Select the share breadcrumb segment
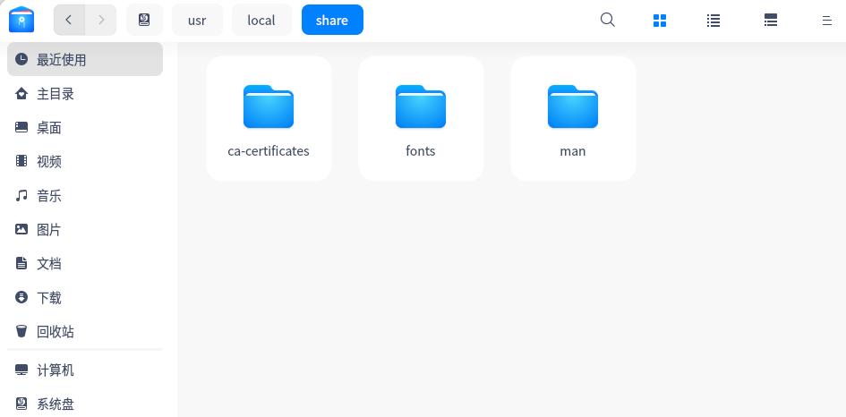Image resolution: width=846 pixels, height=417 pixels. [x=332, y=20]
